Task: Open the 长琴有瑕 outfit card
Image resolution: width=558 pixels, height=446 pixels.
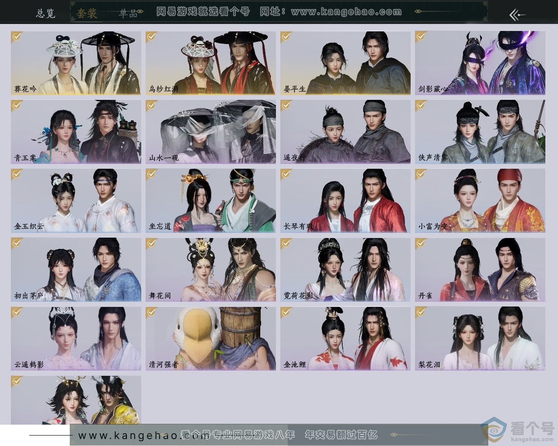Action: point(345,201)
